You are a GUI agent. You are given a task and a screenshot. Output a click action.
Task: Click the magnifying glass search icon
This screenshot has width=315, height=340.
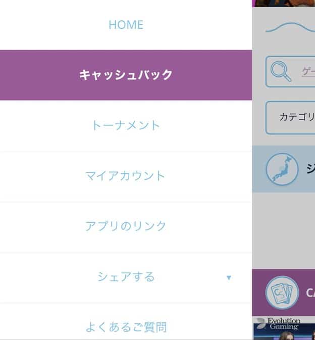click(x=281, y=72)
